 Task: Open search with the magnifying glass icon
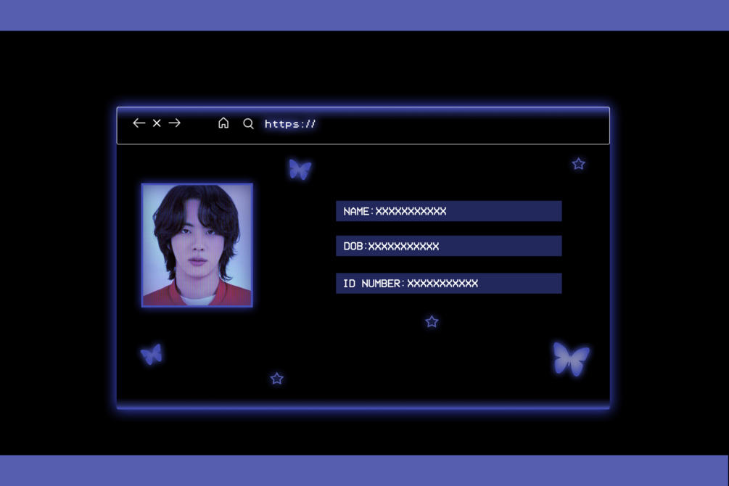248,123
